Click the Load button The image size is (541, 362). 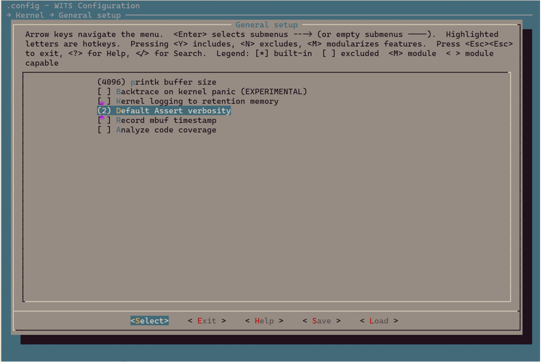(379, 321)
